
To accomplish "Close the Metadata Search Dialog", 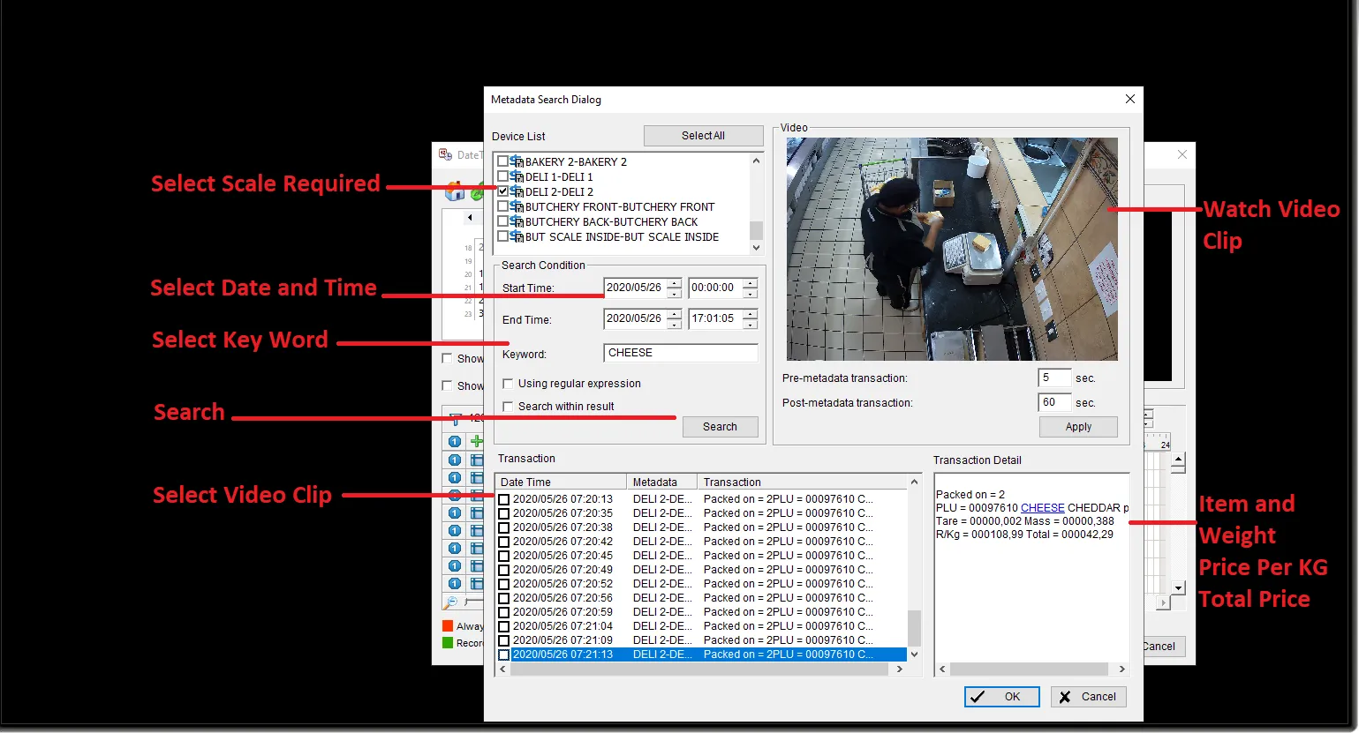I will [1129, 99].
